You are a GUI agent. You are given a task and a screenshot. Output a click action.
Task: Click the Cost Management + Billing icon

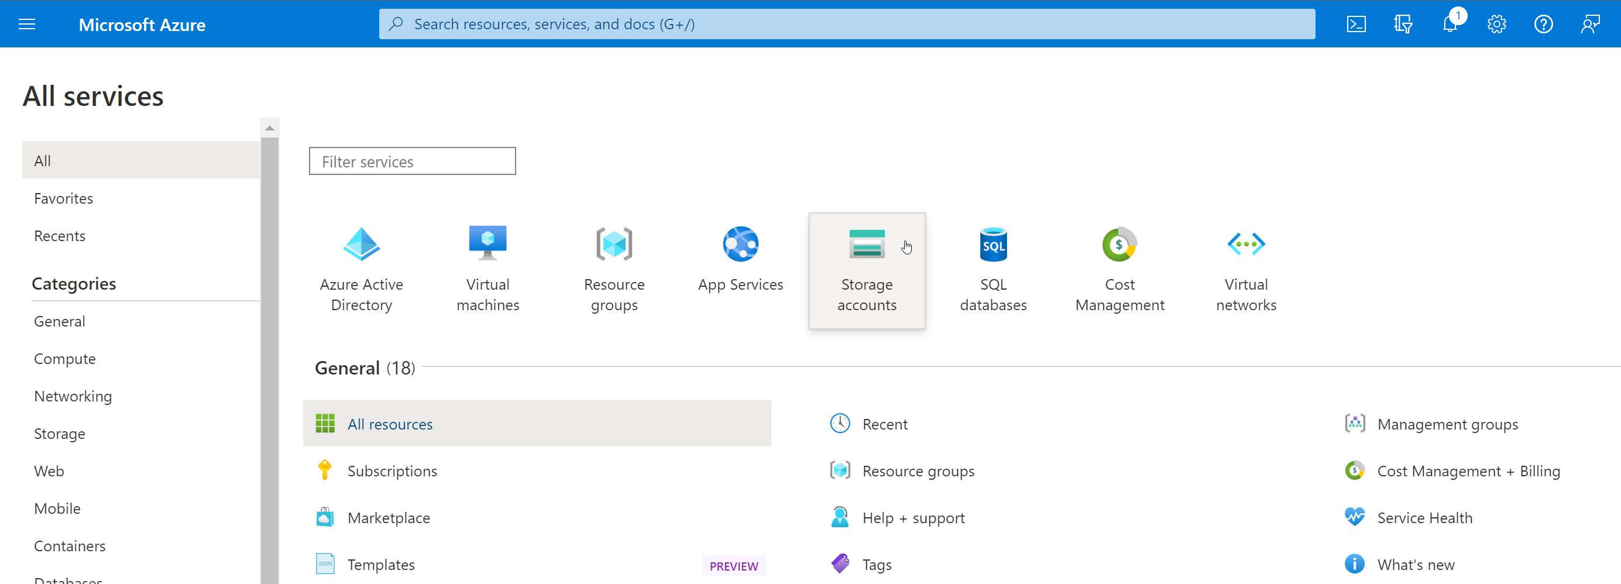click(x=1355, y=470)
